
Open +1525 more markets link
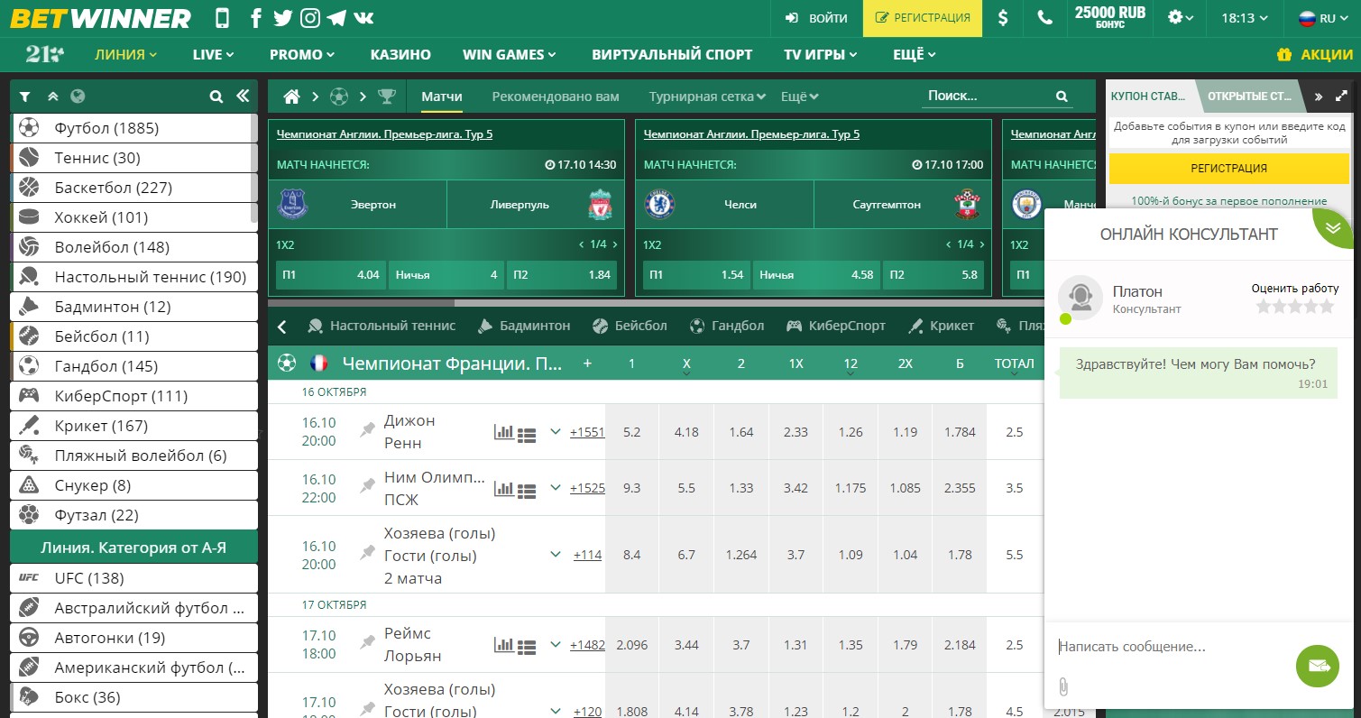coord(587,488)
